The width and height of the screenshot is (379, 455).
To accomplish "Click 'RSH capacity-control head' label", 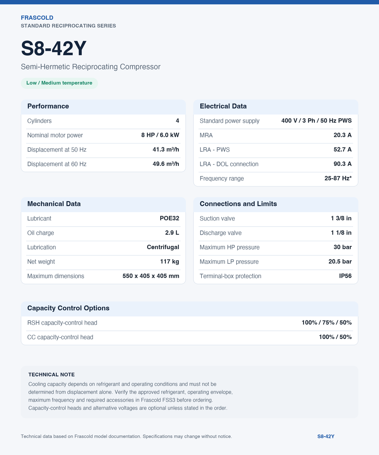I will [x=62, y=323].
